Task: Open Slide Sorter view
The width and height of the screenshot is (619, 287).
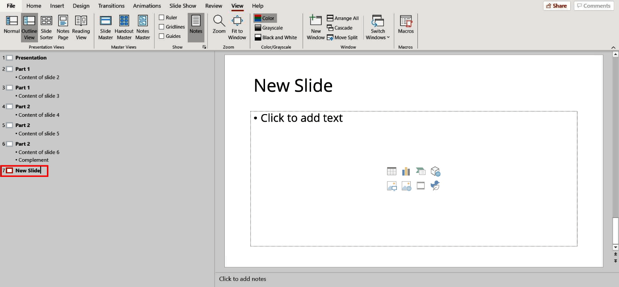Action: [46, 27]
